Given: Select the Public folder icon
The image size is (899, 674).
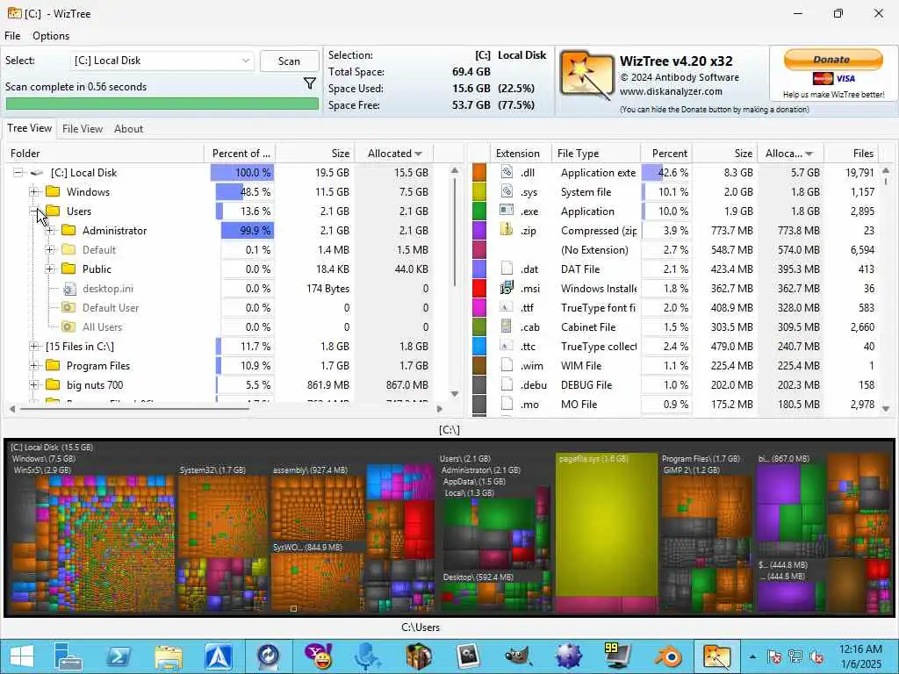Looking at the screenshot, I should tap(68, 269).
